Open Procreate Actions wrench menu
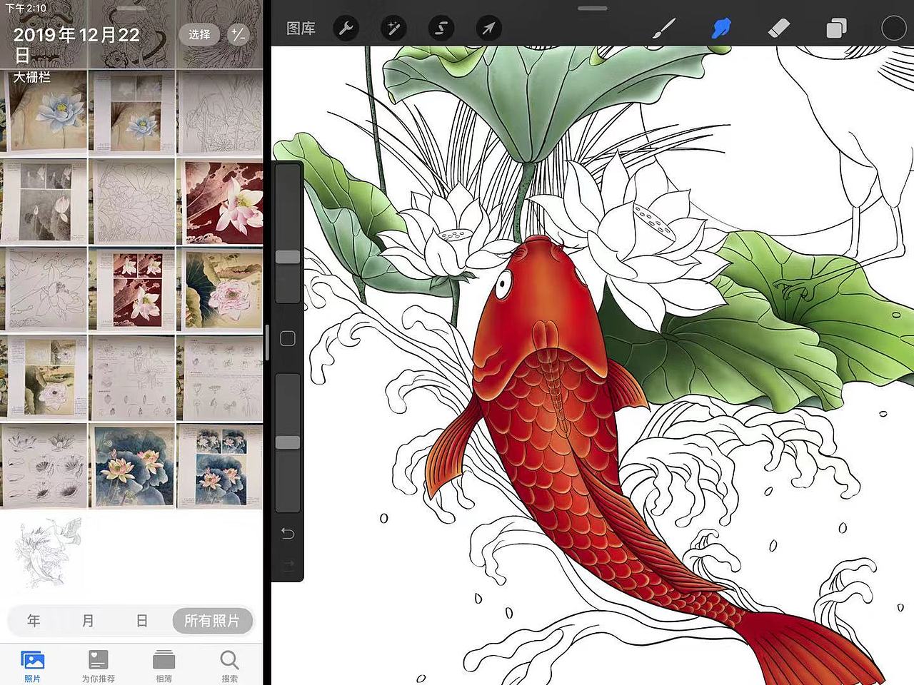914x685 pixels. [x=346, y=29]
